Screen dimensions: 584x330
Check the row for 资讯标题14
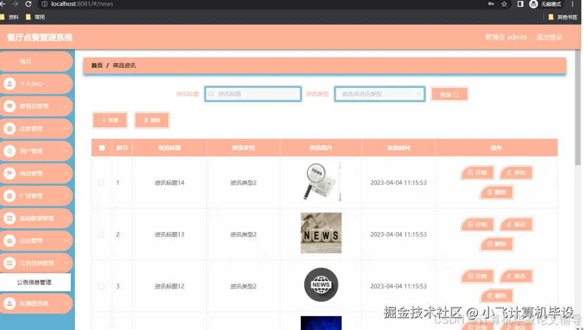tap(101, 183)
